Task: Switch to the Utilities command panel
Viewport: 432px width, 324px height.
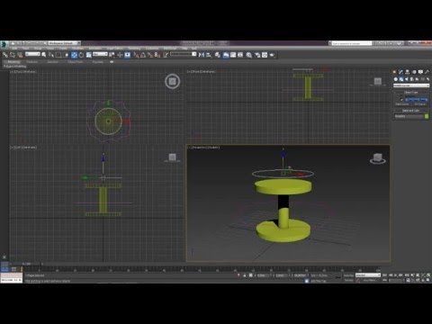Action: coord(427,72)
